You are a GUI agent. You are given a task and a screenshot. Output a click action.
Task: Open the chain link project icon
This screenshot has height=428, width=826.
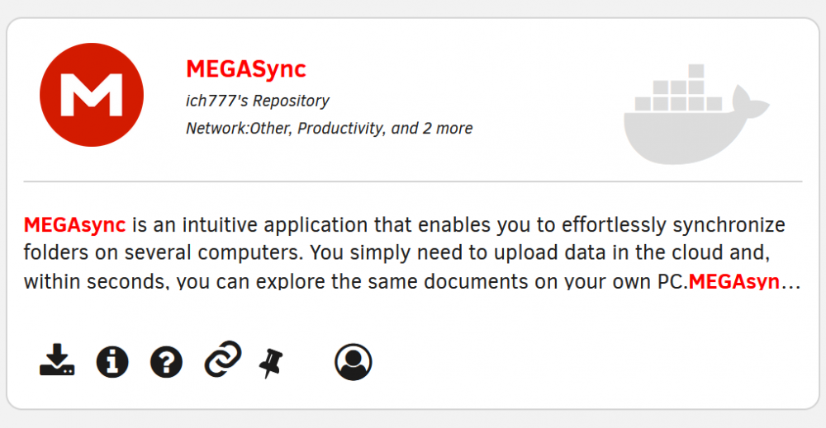click(223, 359)
